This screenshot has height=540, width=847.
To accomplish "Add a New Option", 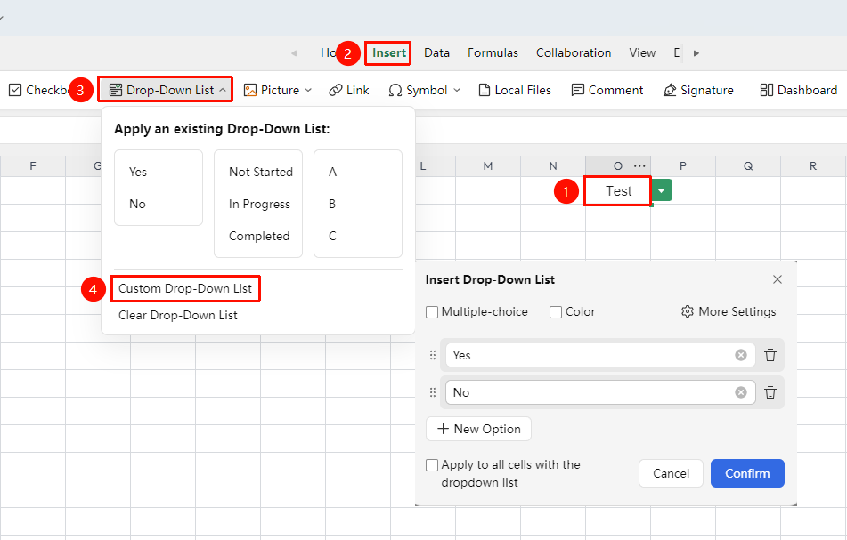I will 478,429.
